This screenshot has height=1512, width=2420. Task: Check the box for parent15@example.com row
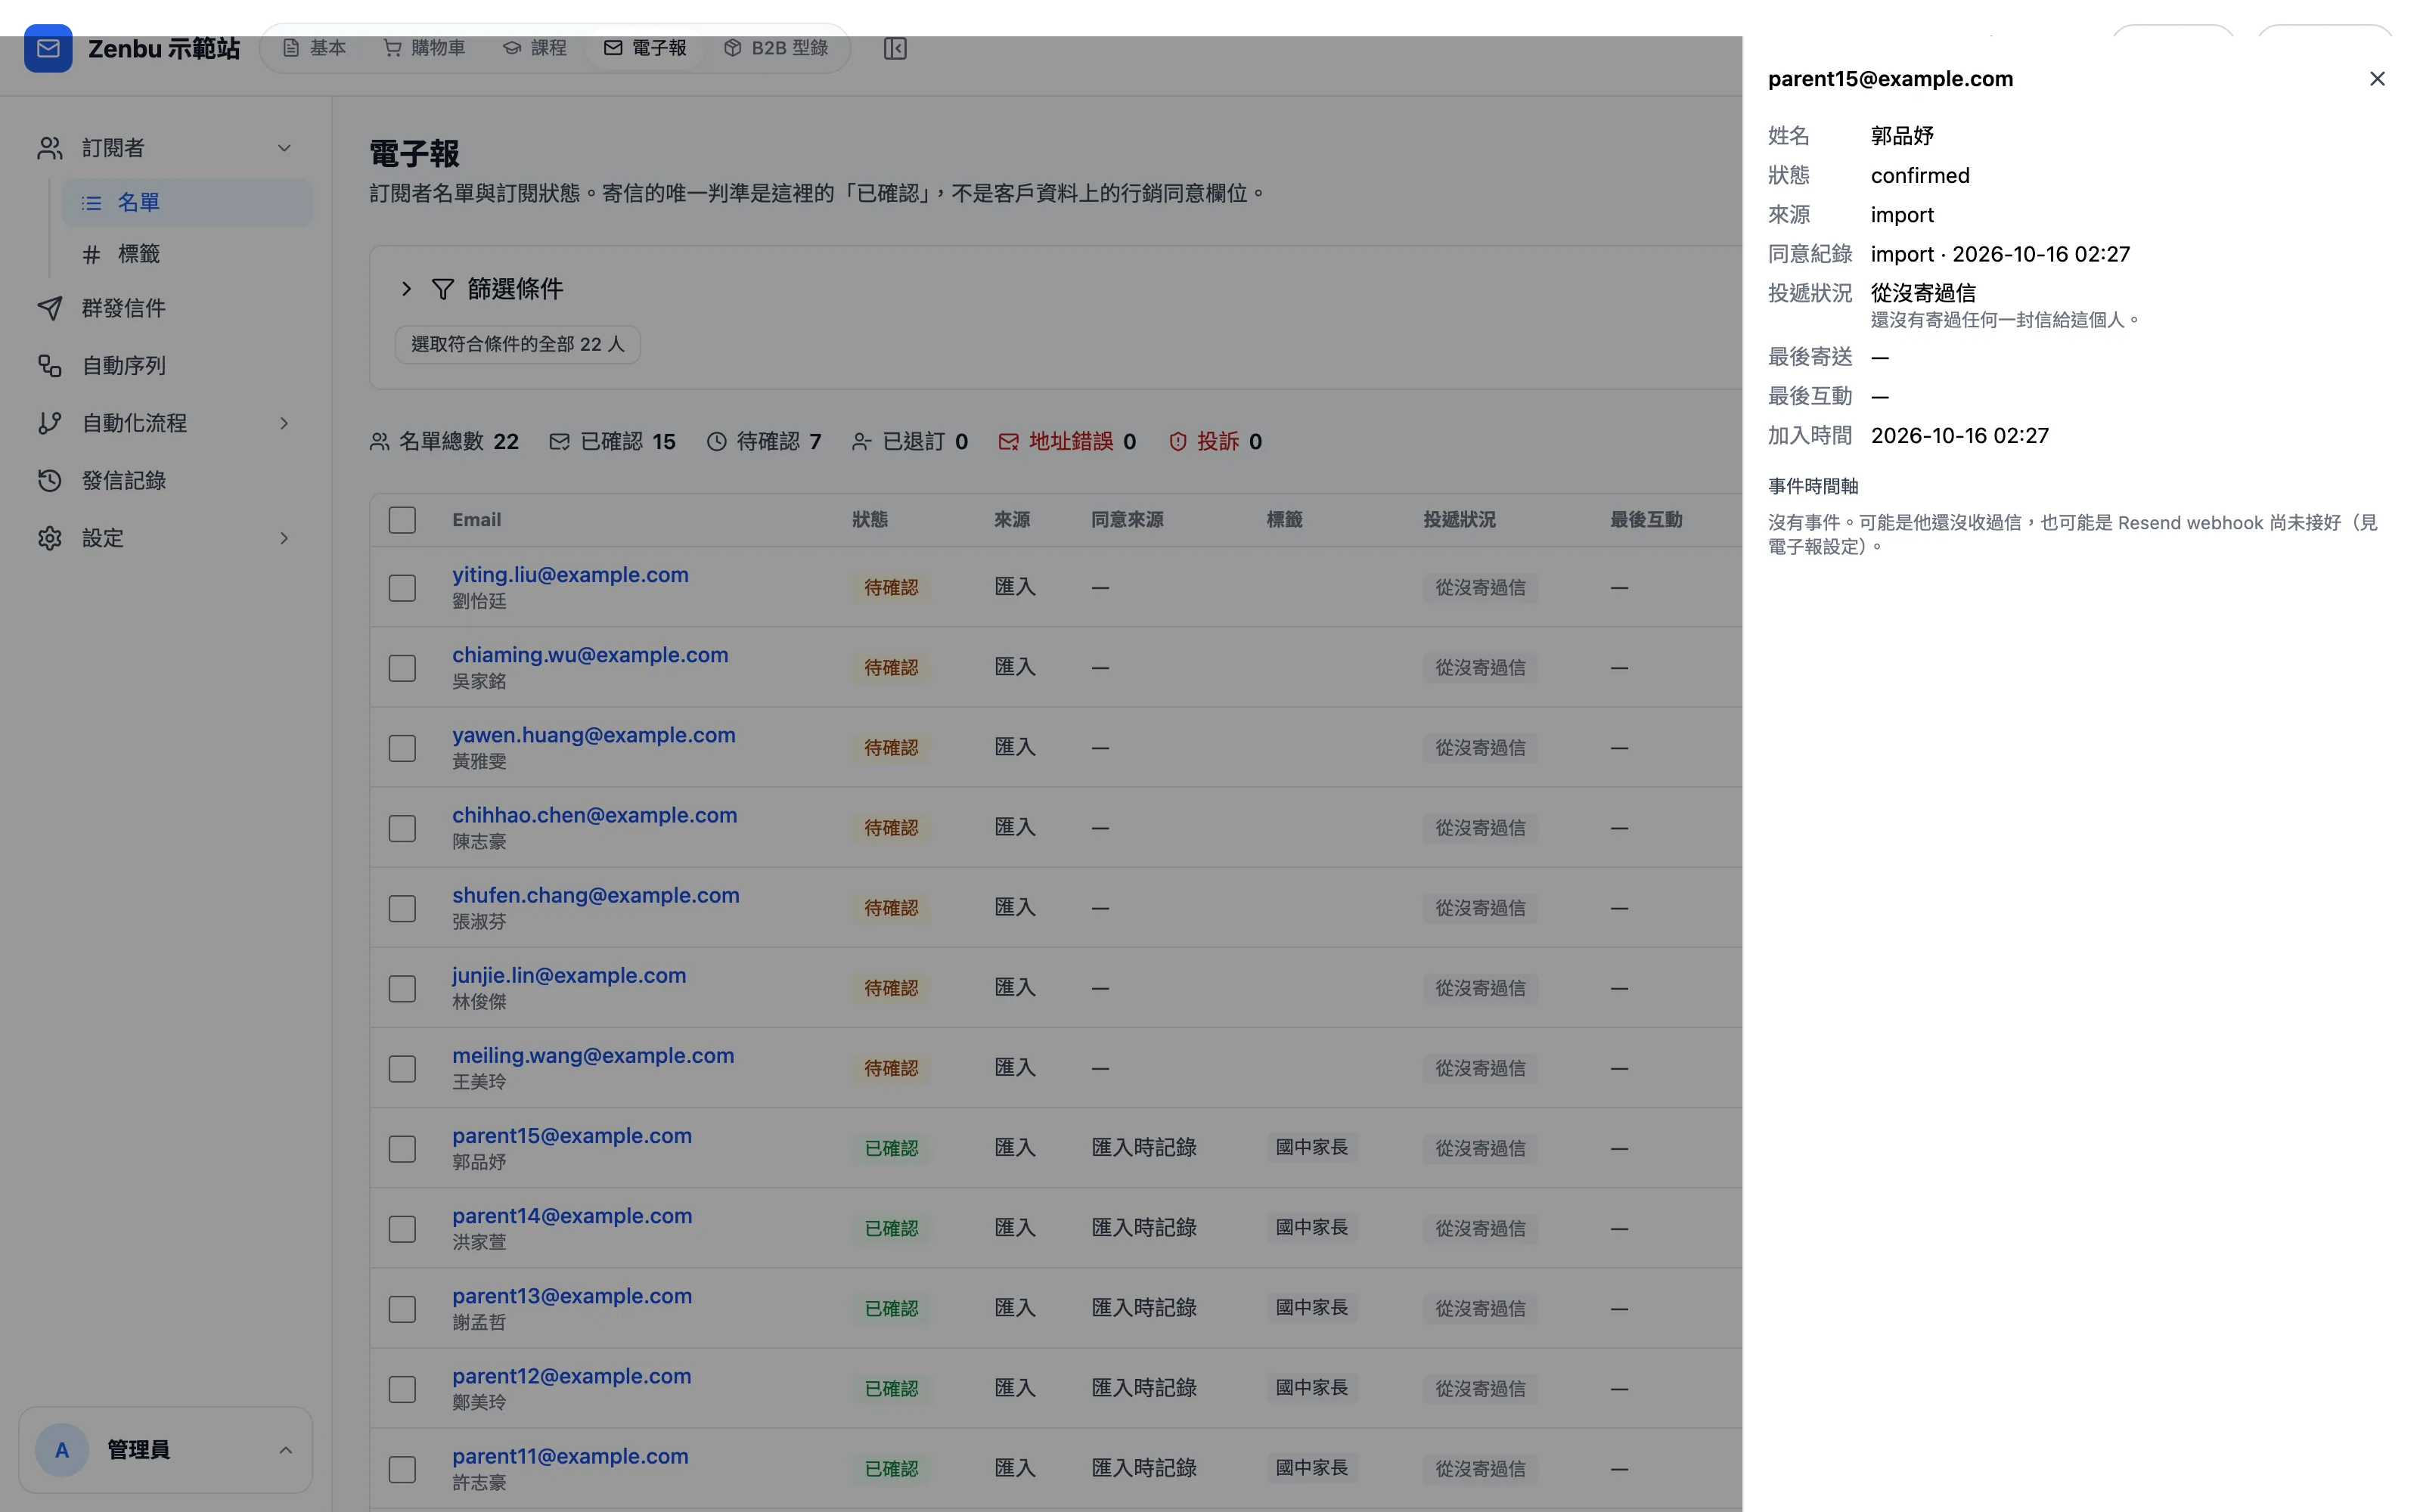tap(402, 1148)
